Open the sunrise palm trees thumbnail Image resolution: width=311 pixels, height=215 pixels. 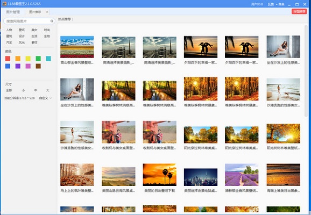[x=159, y=175]
